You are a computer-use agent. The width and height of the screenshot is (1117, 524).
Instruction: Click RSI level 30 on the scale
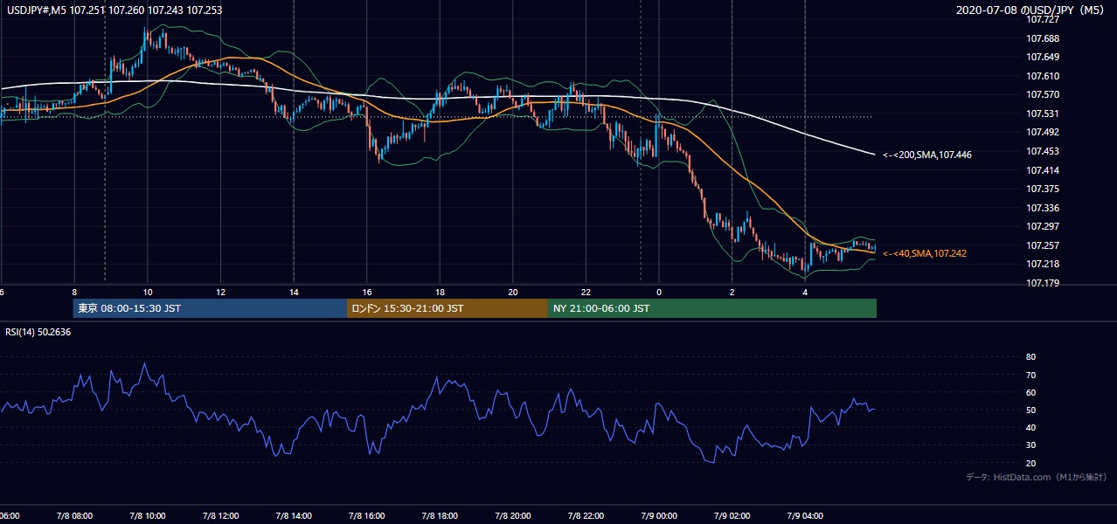click(x=1030, y=445)
